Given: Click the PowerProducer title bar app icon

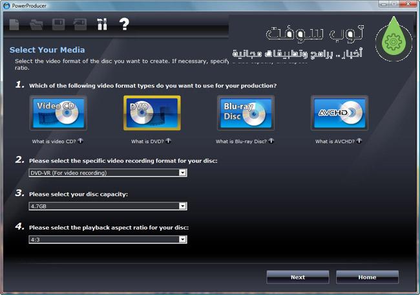Looking at the screenshot, I should (6, 6).
